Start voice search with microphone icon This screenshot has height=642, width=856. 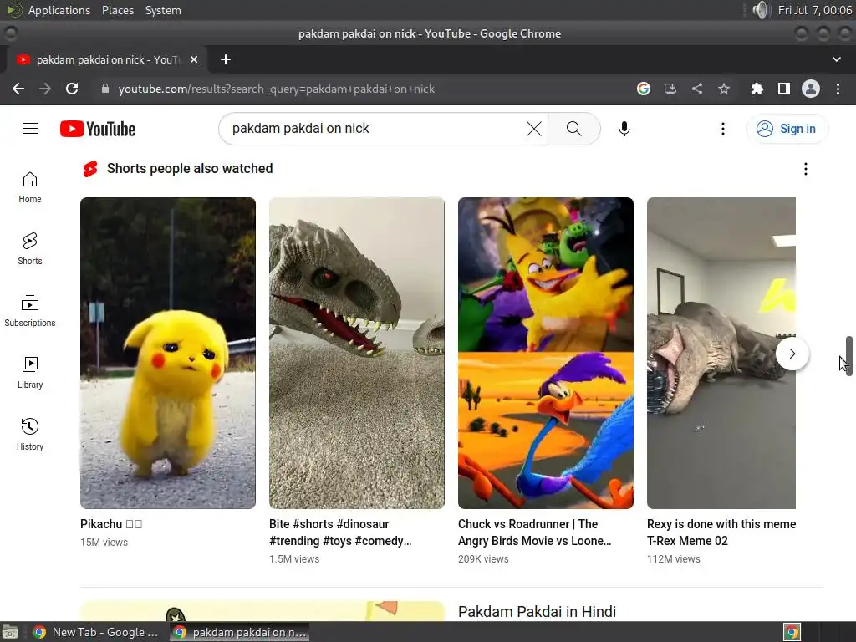624,129
